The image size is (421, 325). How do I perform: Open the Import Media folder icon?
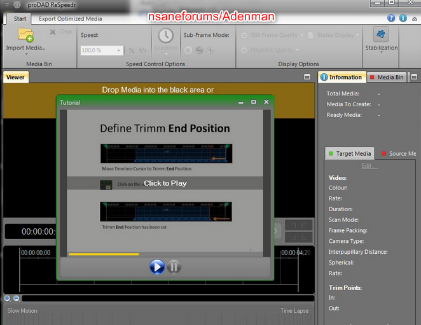25,35
